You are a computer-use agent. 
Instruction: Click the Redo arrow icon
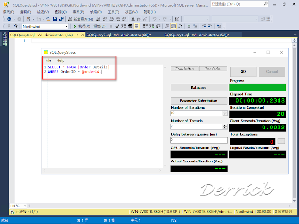click(x=164, y=19)
